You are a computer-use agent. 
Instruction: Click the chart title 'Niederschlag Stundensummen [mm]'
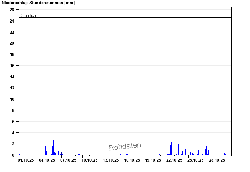pyautogui.click(x=38, y=3)
